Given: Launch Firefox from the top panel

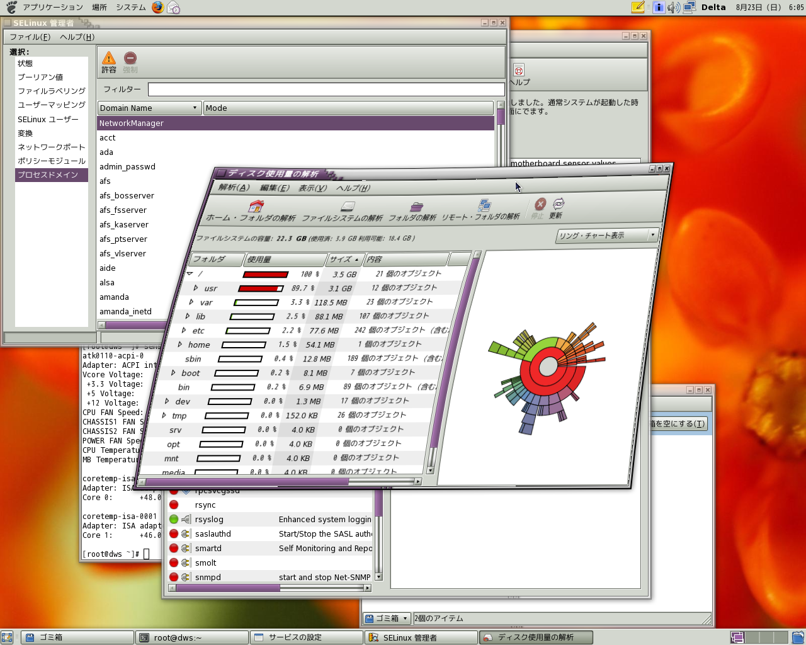Looking at the screenshot, I should (x=157, y=8).
